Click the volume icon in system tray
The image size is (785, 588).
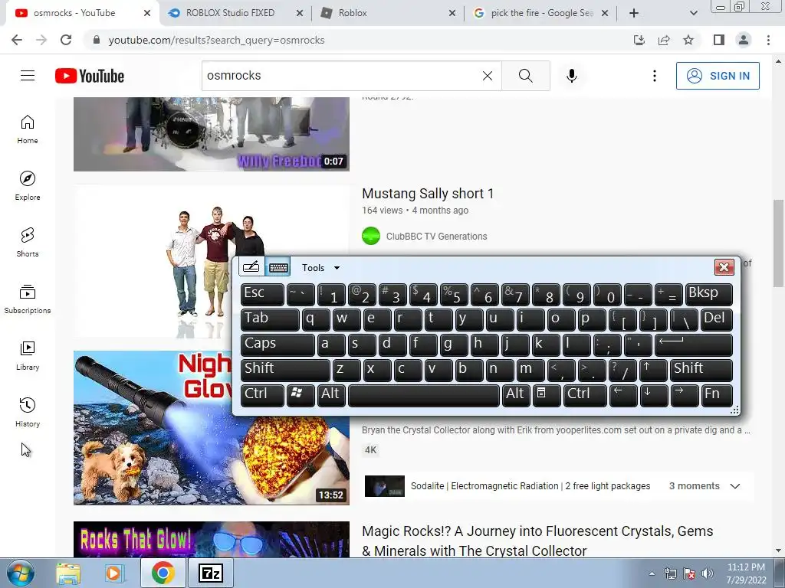click(708, 573)
